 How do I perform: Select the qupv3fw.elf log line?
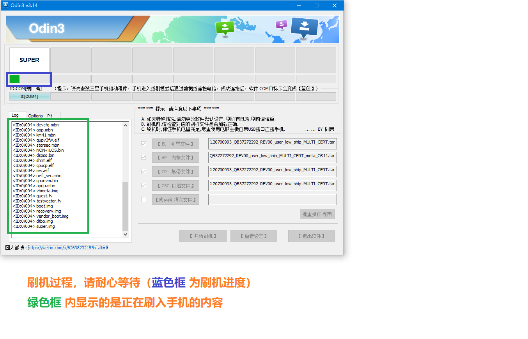click(x=36, y=140)
